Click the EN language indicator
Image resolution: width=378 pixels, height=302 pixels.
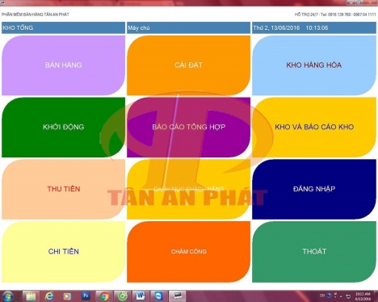pyautogui.click(x=322, y=296)
